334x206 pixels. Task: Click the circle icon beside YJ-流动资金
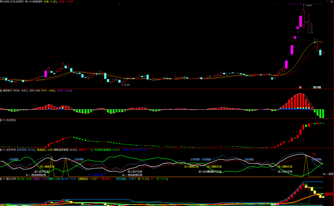point(1,120)
